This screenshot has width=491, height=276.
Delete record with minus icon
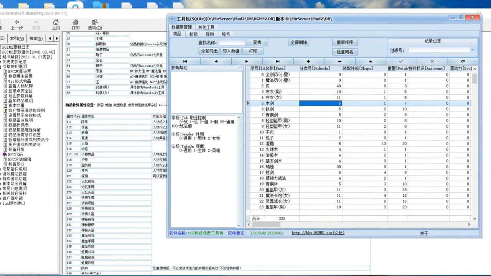pyautogui.click(x=339, y=61)
